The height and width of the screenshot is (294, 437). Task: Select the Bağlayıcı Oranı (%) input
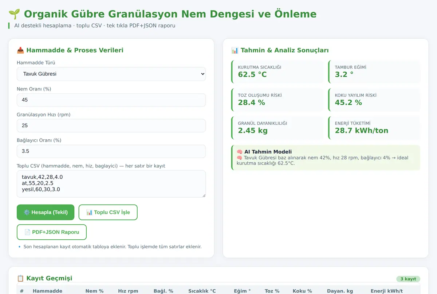pos(111,151)
